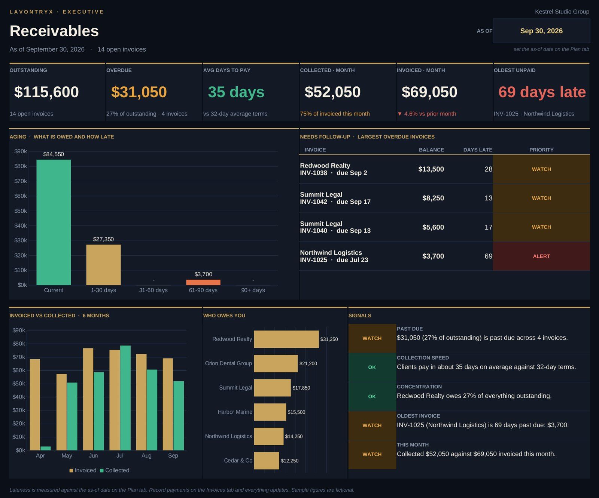This screenshot has height=498, width=599.
Task: Click the Collected legend color swatch
Action: tap(102, 471)
